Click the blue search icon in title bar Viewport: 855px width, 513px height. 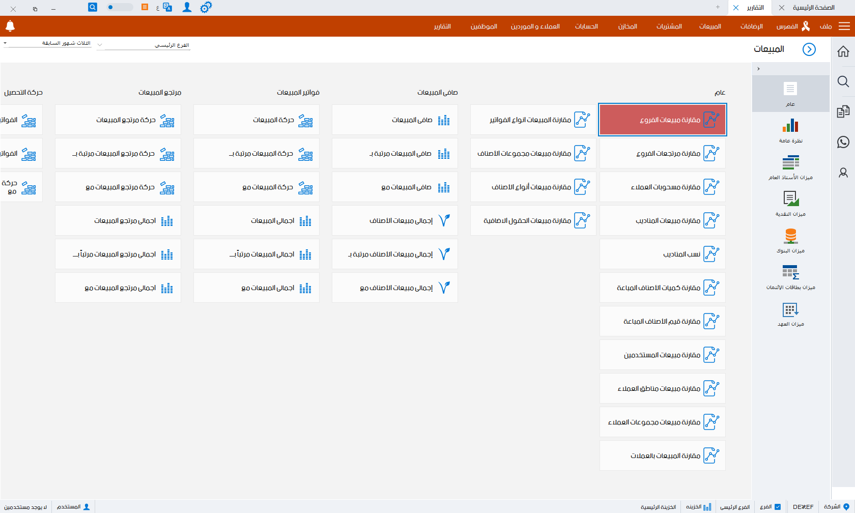coord(92,7)
